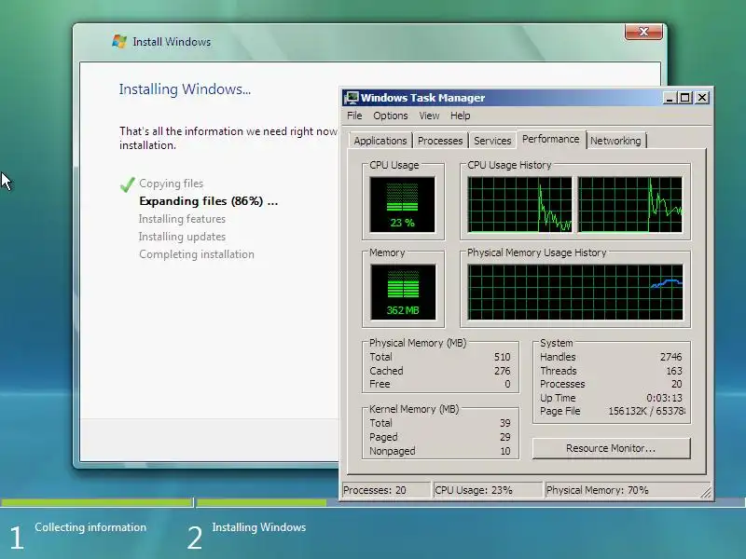Click the 'Installing Windows' stage label at bottom
Screen dimensions: 746x559
click(x=259, y=527)
